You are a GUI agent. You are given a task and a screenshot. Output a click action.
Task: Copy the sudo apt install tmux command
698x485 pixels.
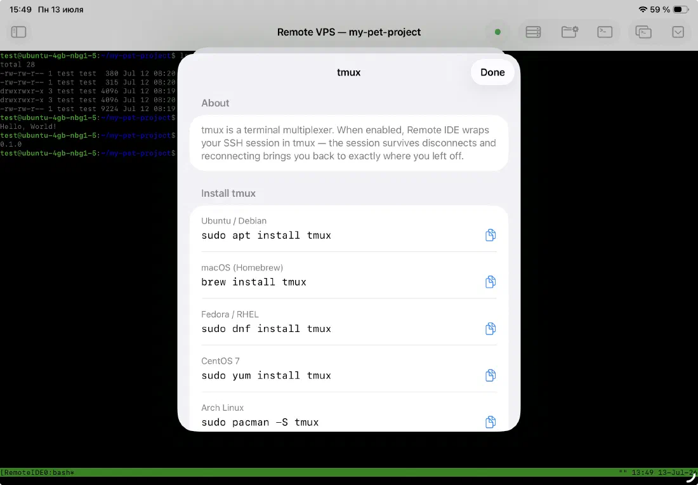coord(490,235)
